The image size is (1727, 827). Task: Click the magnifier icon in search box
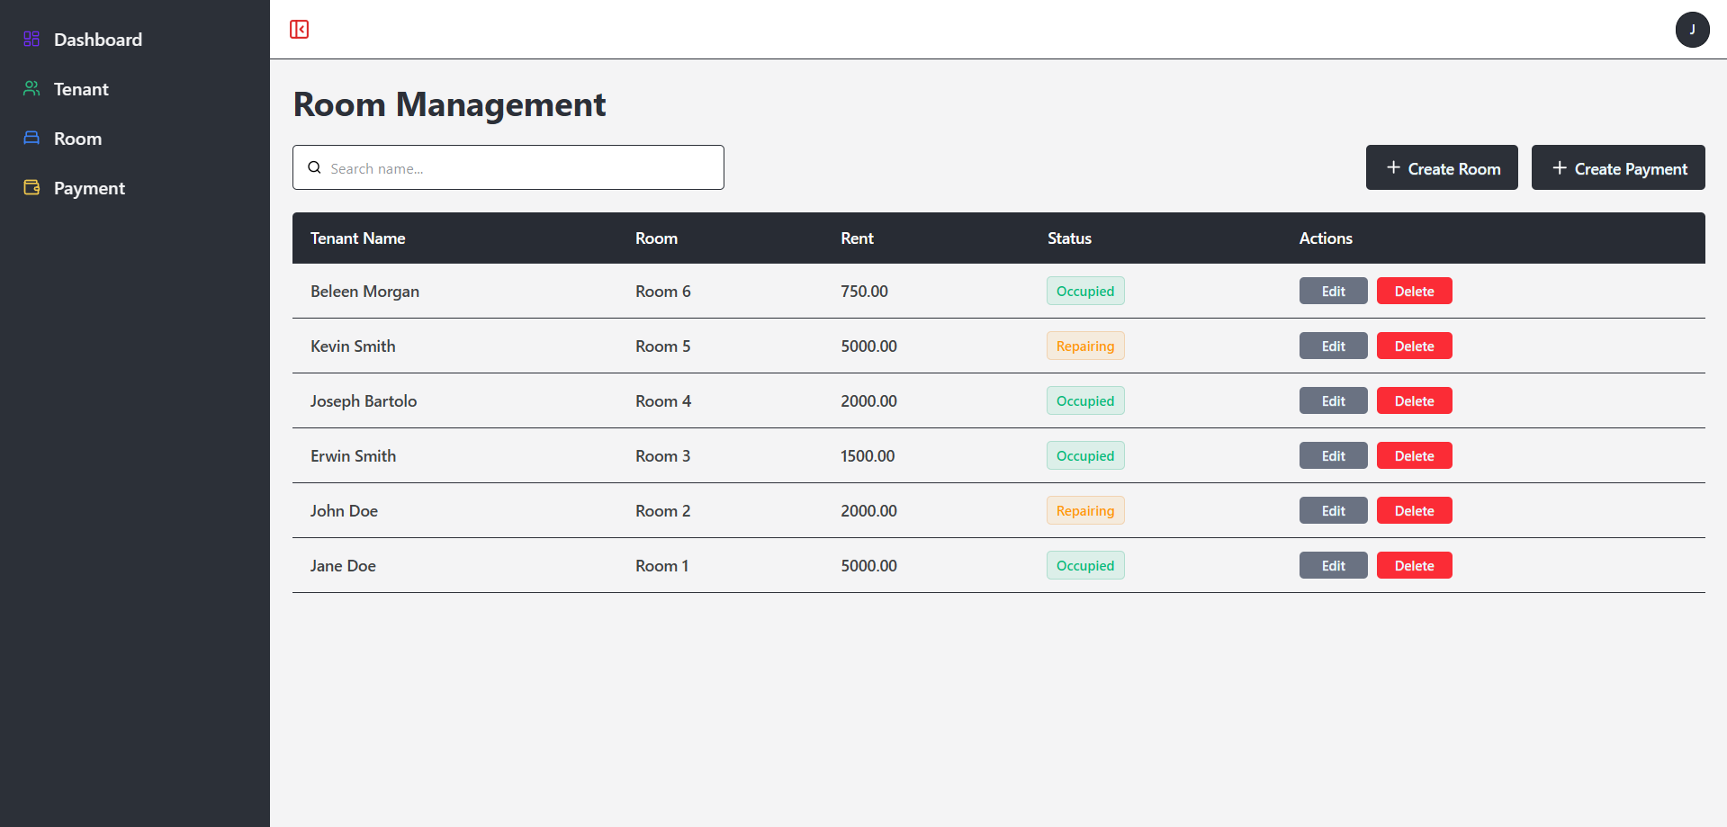pos(314,167)
